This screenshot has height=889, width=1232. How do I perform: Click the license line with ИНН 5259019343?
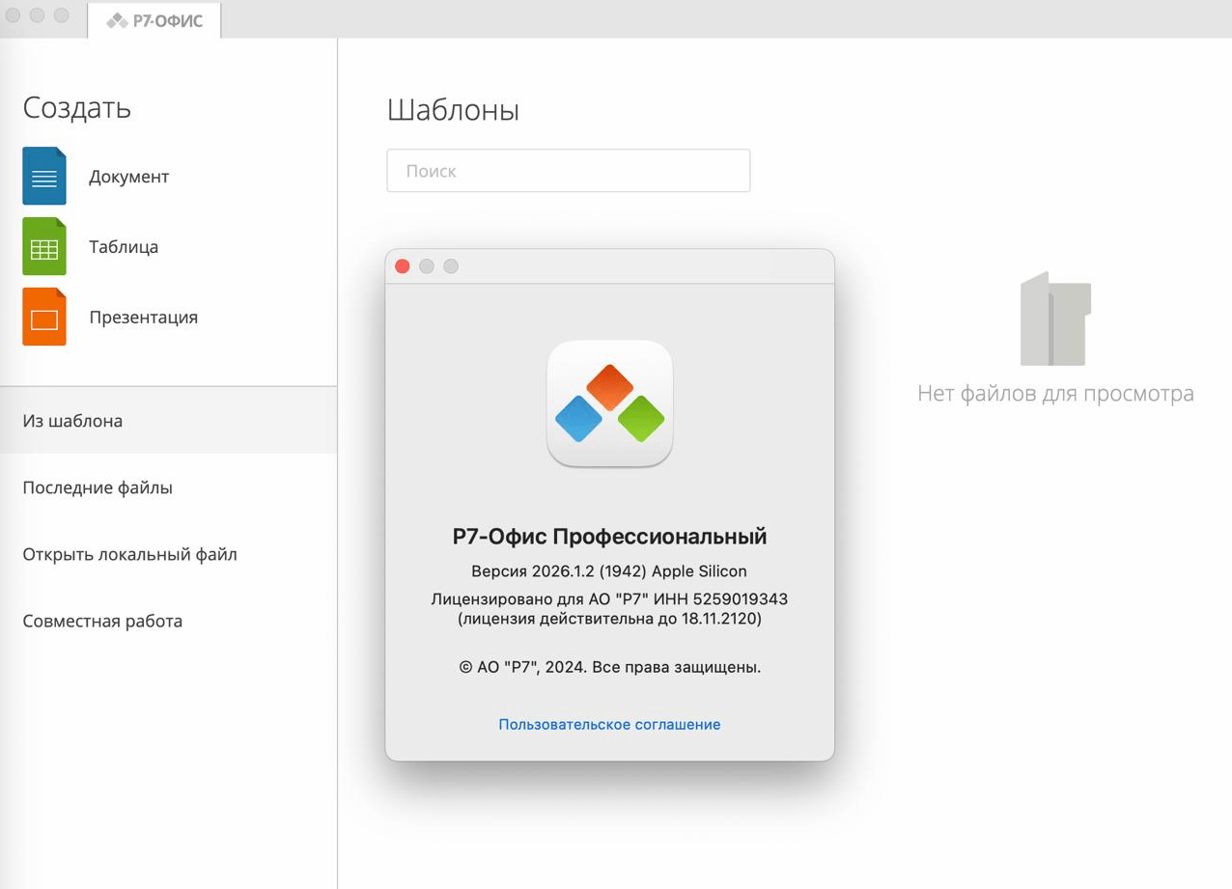[609, 599]
